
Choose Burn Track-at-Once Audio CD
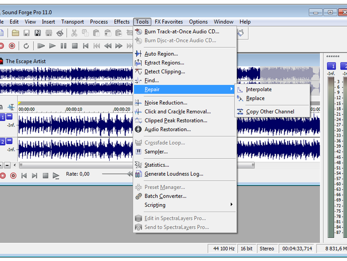[x=185, y=32]
